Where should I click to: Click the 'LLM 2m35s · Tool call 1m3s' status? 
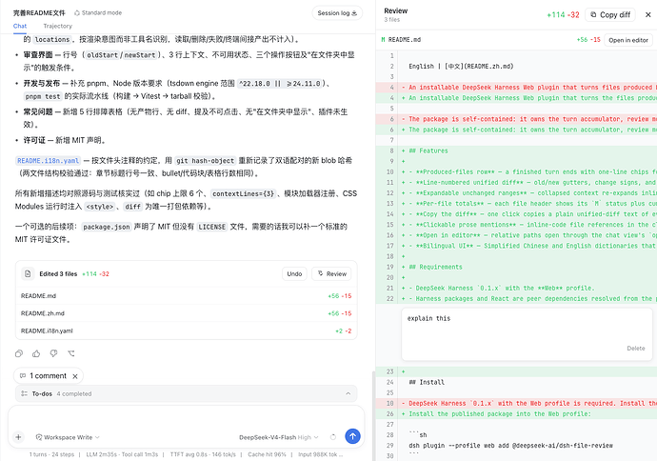point(122,454)
